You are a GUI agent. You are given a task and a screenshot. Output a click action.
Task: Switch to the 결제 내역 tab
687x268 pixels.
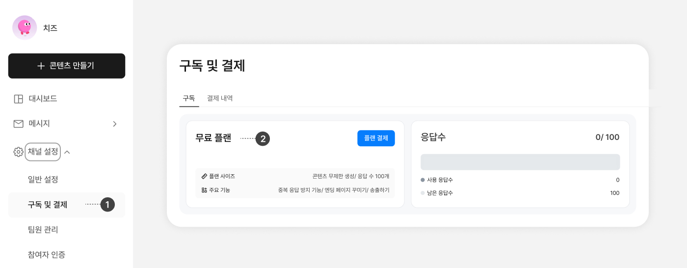(x=220, y=98)
